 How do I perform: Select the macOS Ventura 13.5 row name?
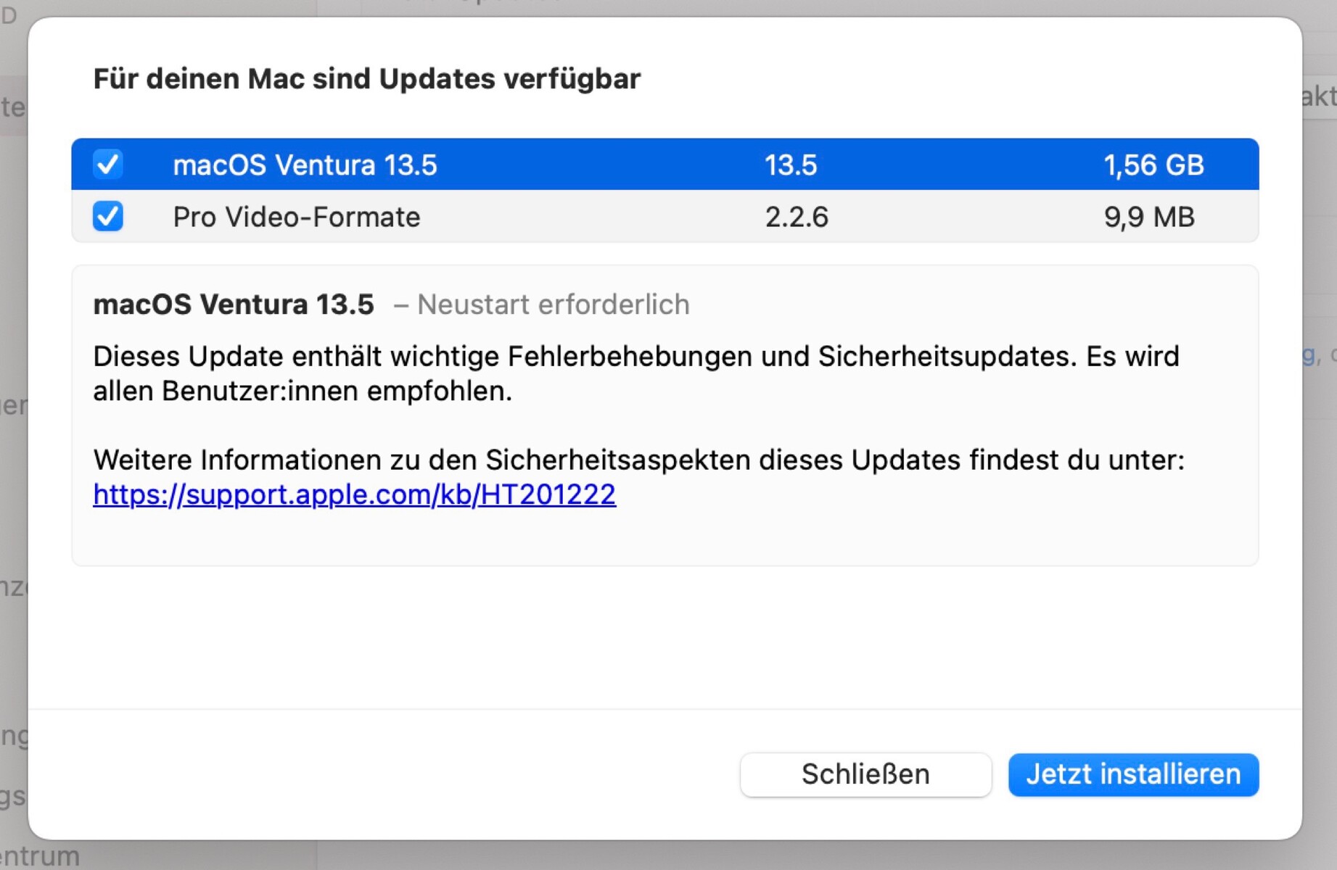click(305, 165)
